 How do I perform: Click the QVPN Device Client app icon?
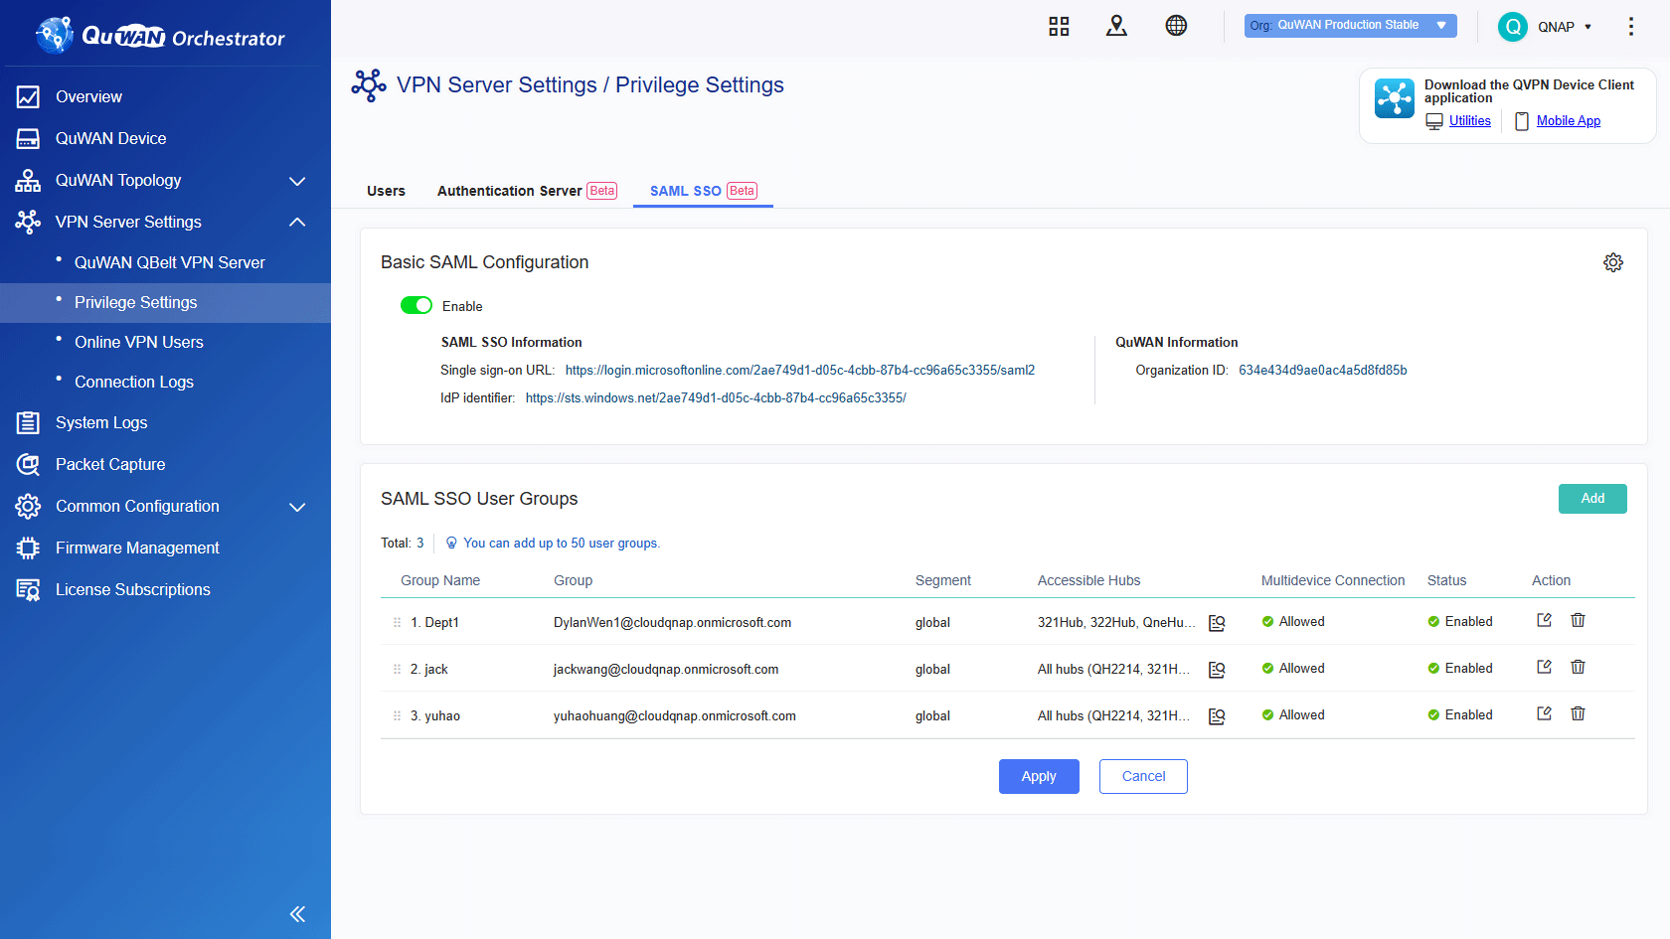pyautogui.click(x=1395, y=98)
